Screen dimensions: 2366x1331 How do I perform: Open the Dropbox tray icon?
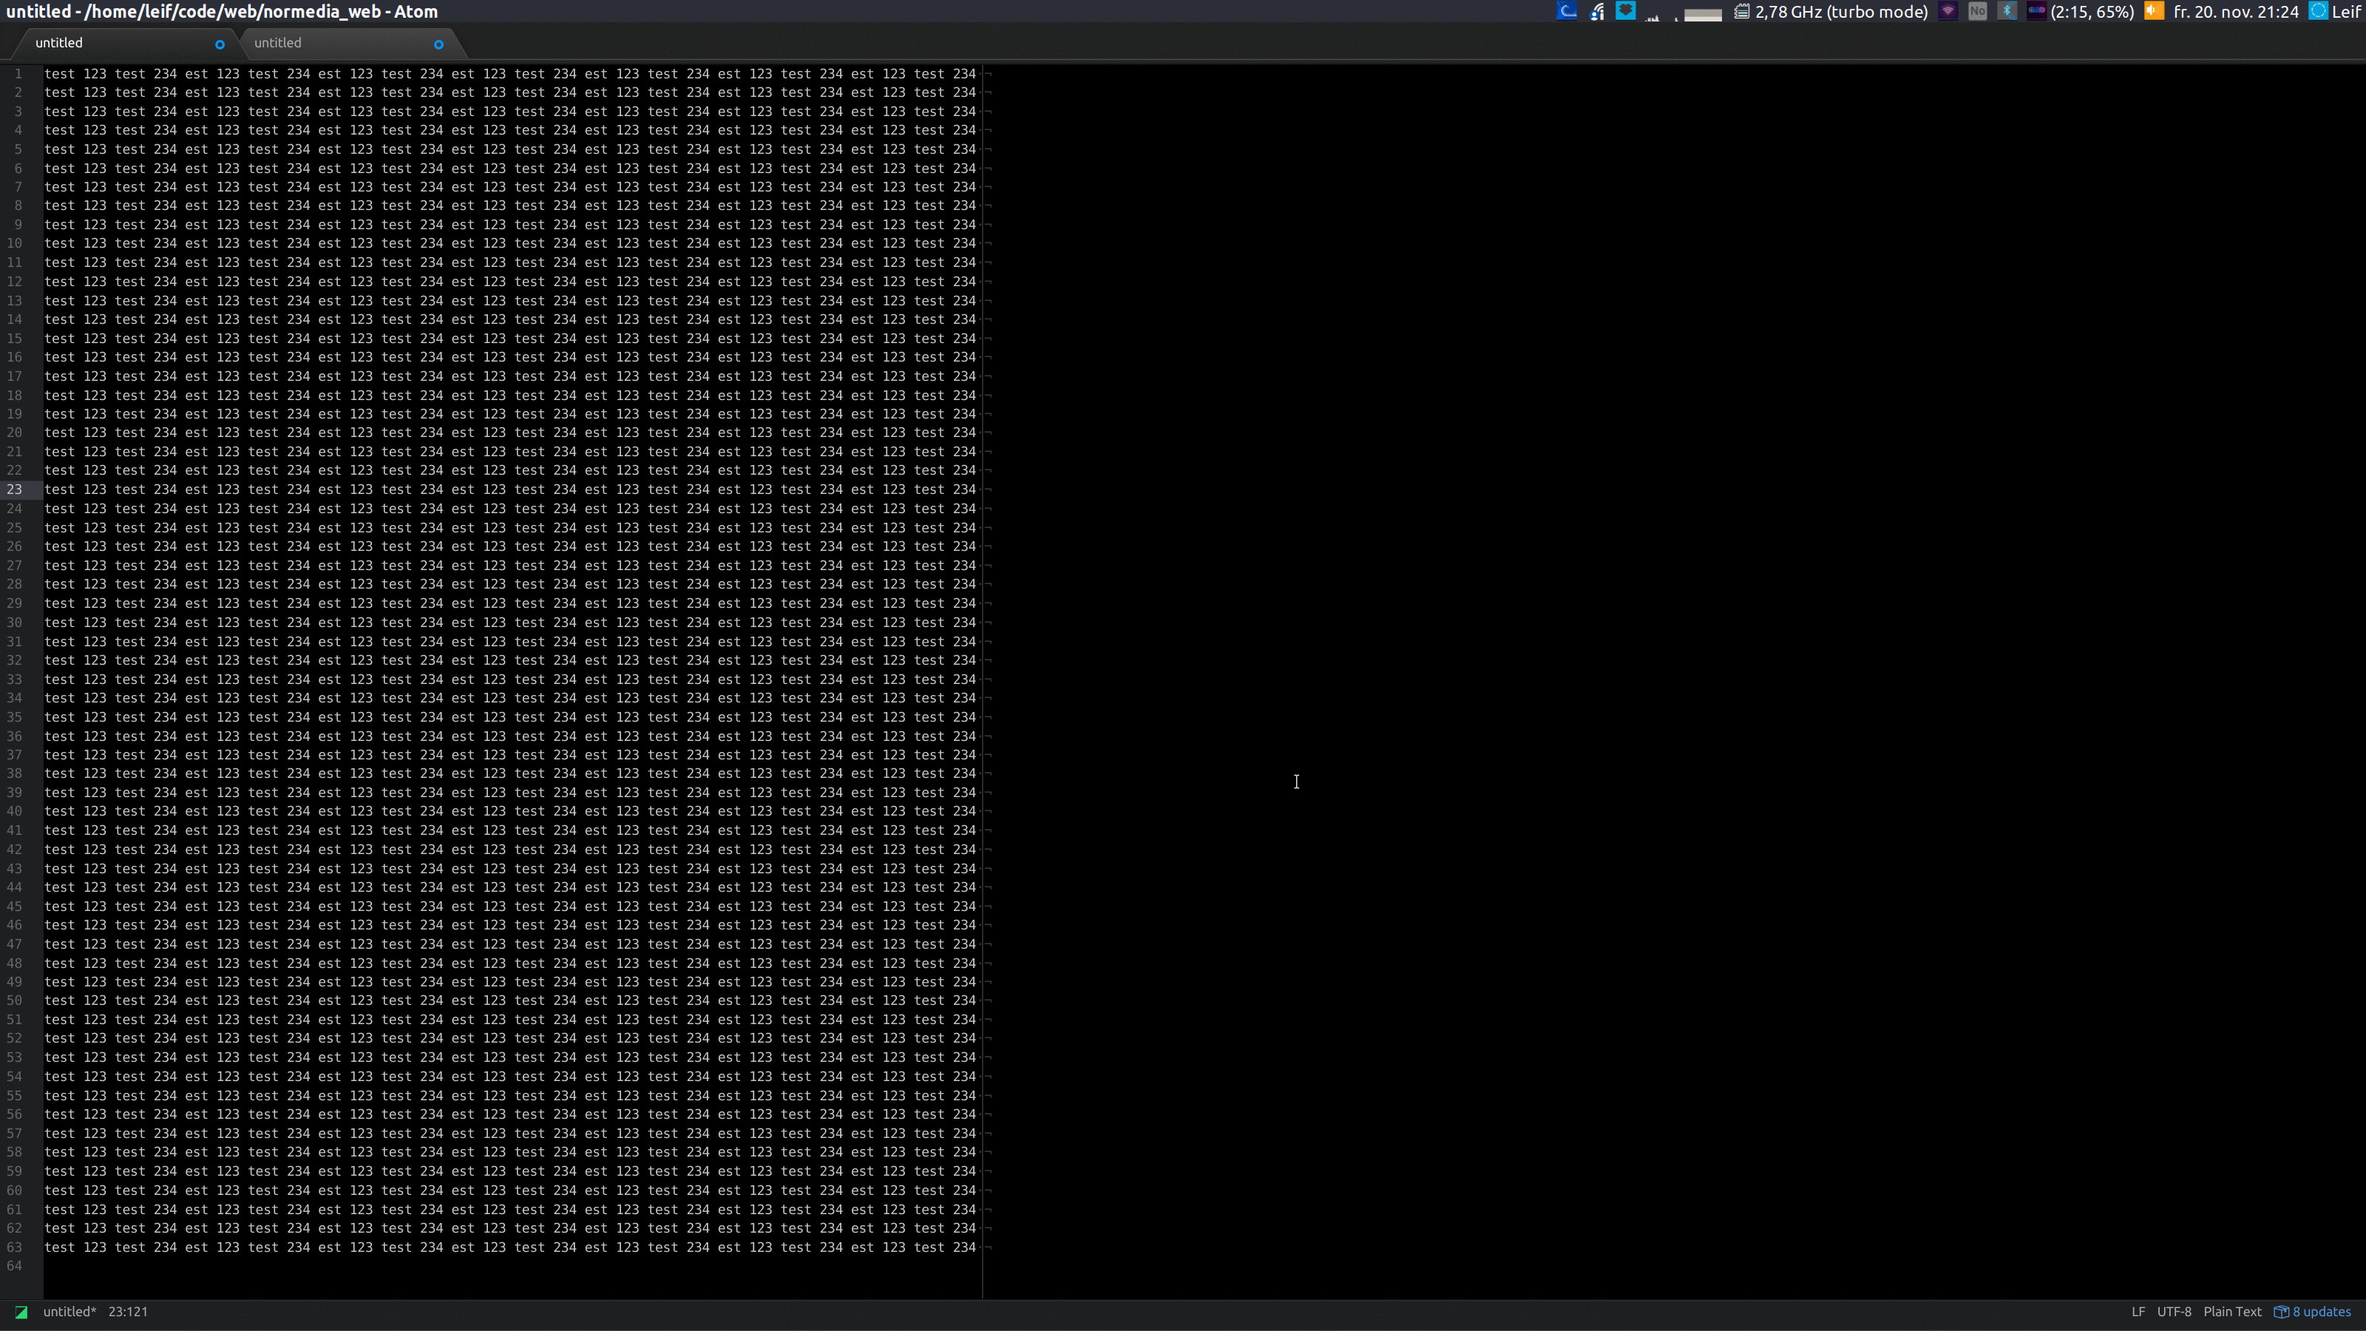(x=1626, y=11)
